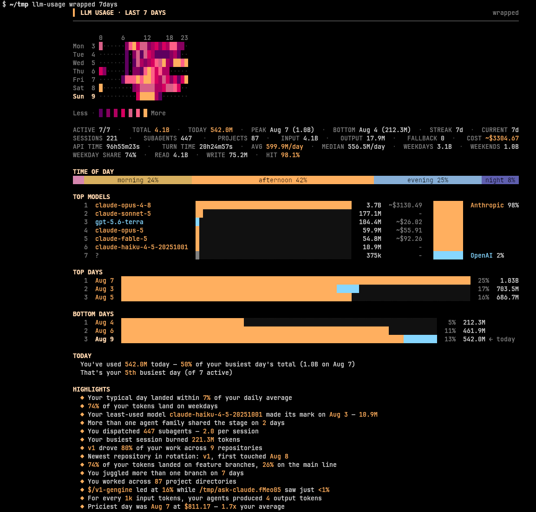Click the "WEEKENDS 1.0B" stat
Screen dimensions: 536x512
[494, 146]
